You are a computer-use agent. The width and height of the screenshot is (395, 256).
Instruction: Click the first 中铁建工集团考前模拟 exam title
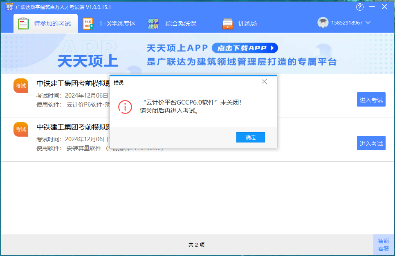(x=73, y=83)
